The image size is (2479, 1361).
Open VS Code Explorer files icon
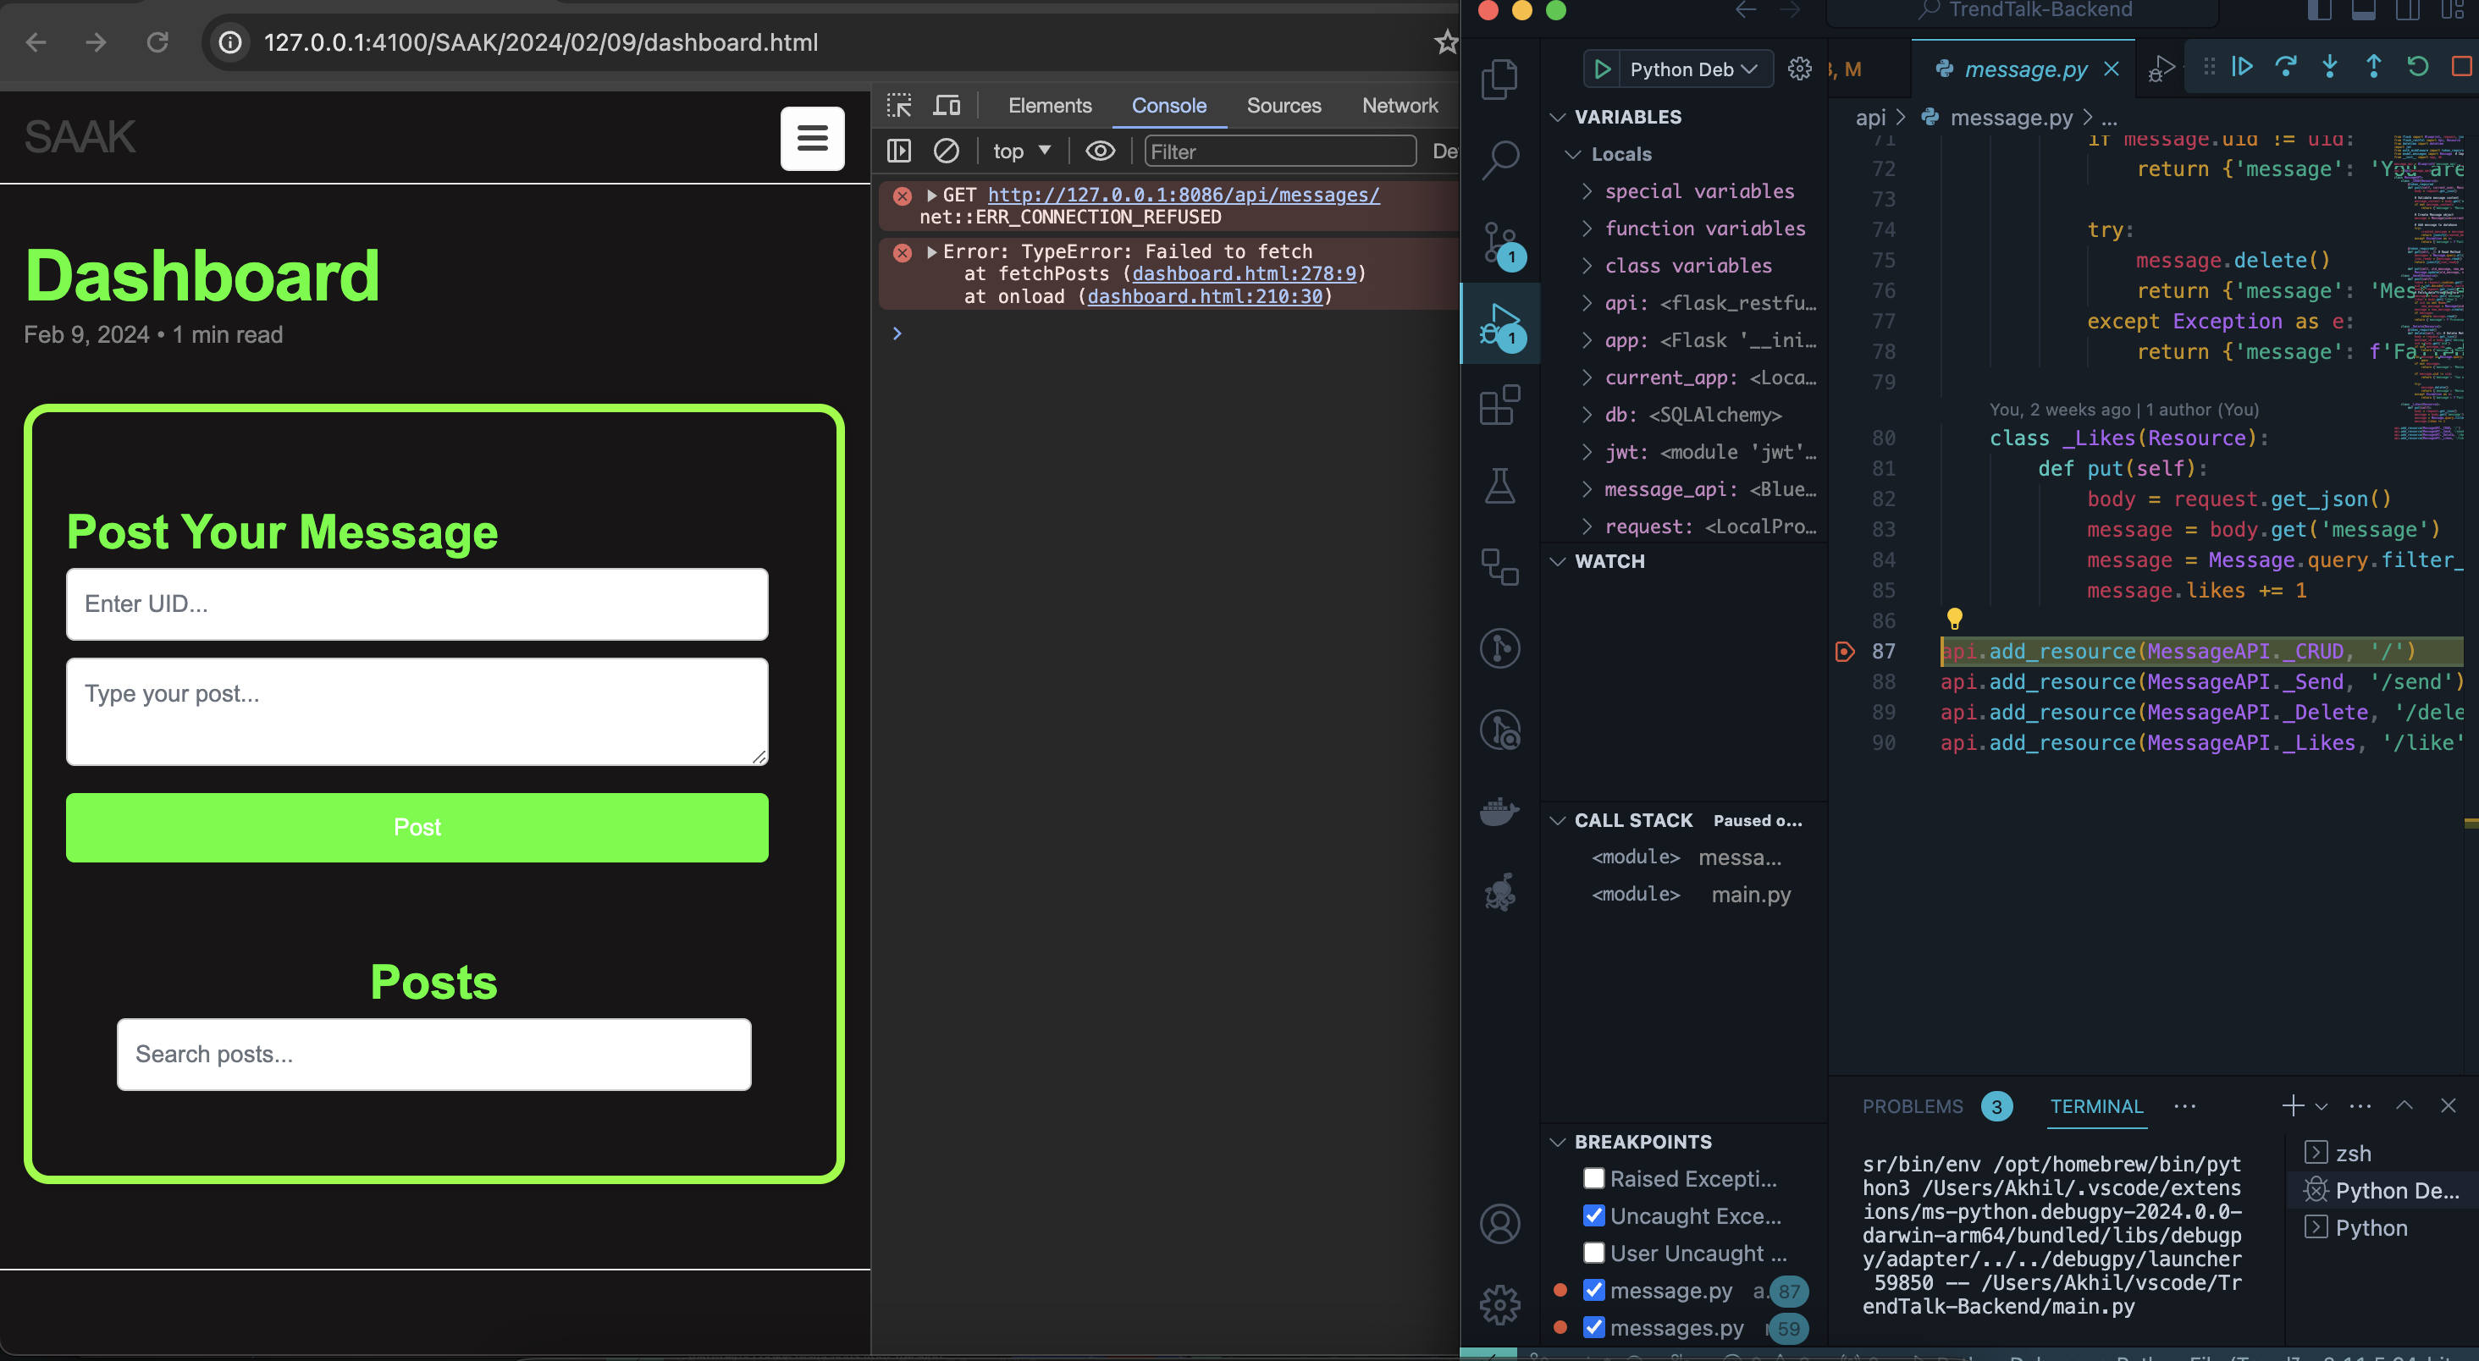(x=1499, y=78)
